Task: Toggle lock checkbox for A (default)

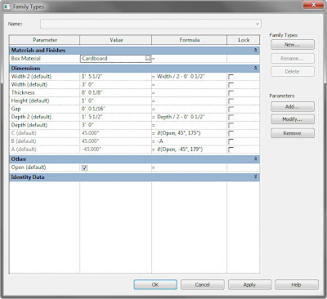Action: point(231,149)
